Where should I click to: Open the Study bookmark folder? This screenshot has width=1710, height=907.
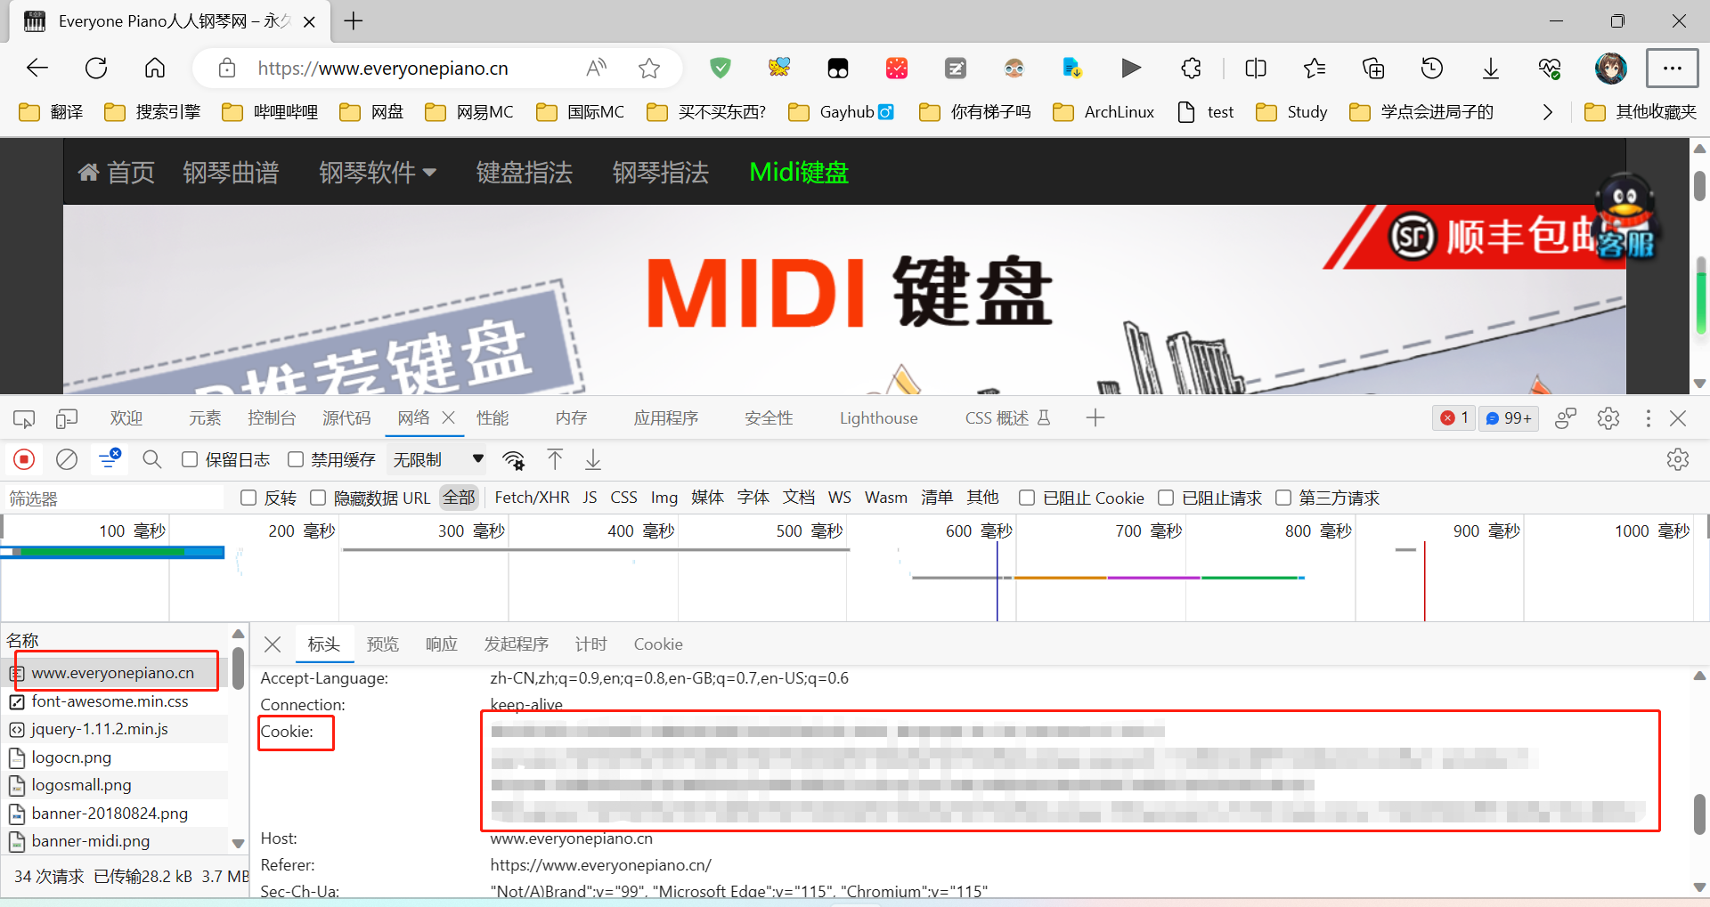point(1292,112)
